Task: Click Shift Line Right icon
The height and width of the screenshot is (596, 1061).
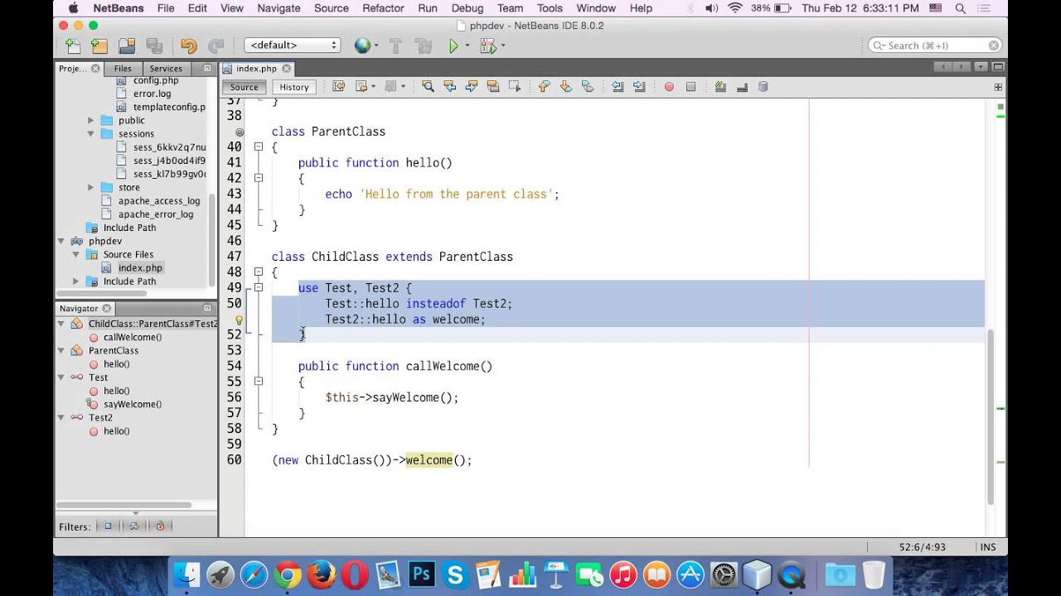Action: (639, 86)
